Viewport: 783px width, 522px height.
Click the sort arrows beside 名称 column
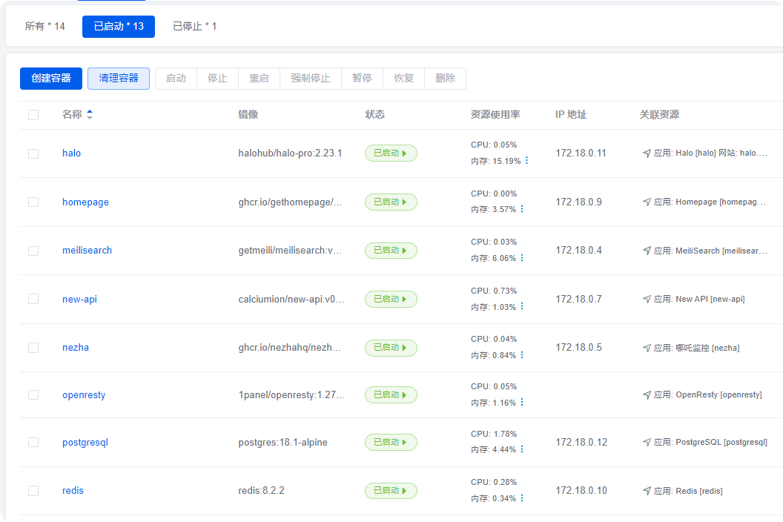pyautogui.click(x=90, y=114)
